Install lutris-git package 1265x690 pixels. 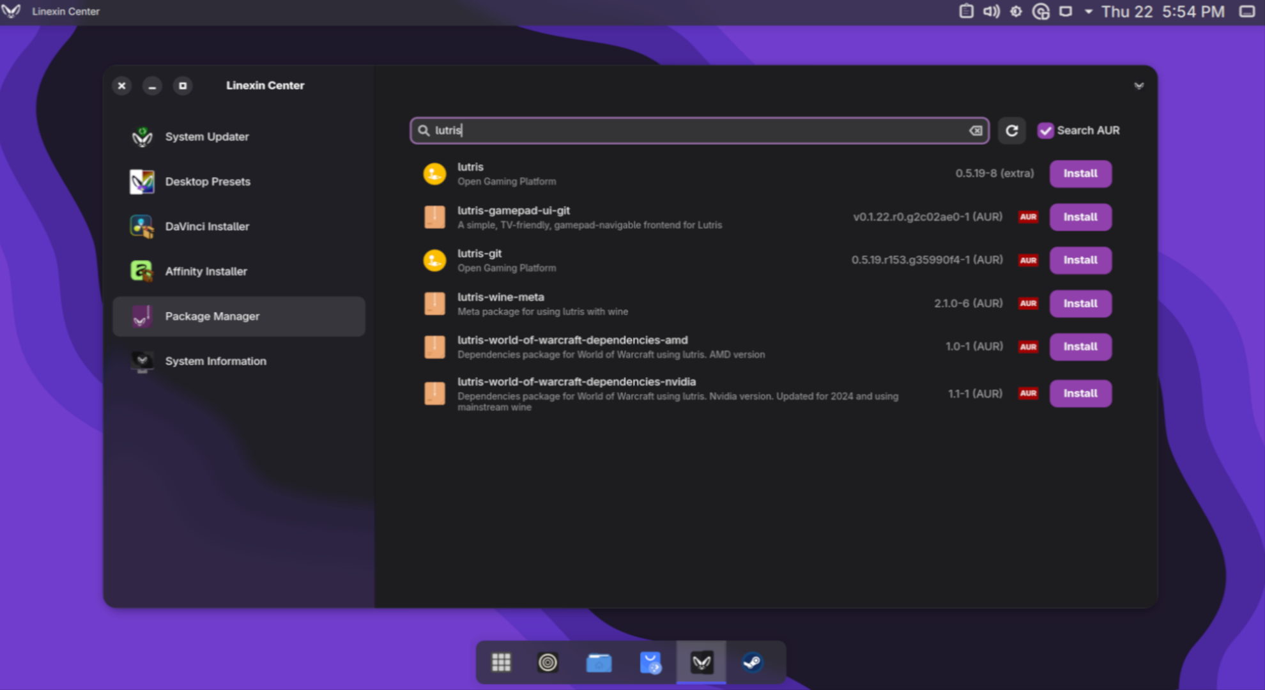tap(1080, 260)
